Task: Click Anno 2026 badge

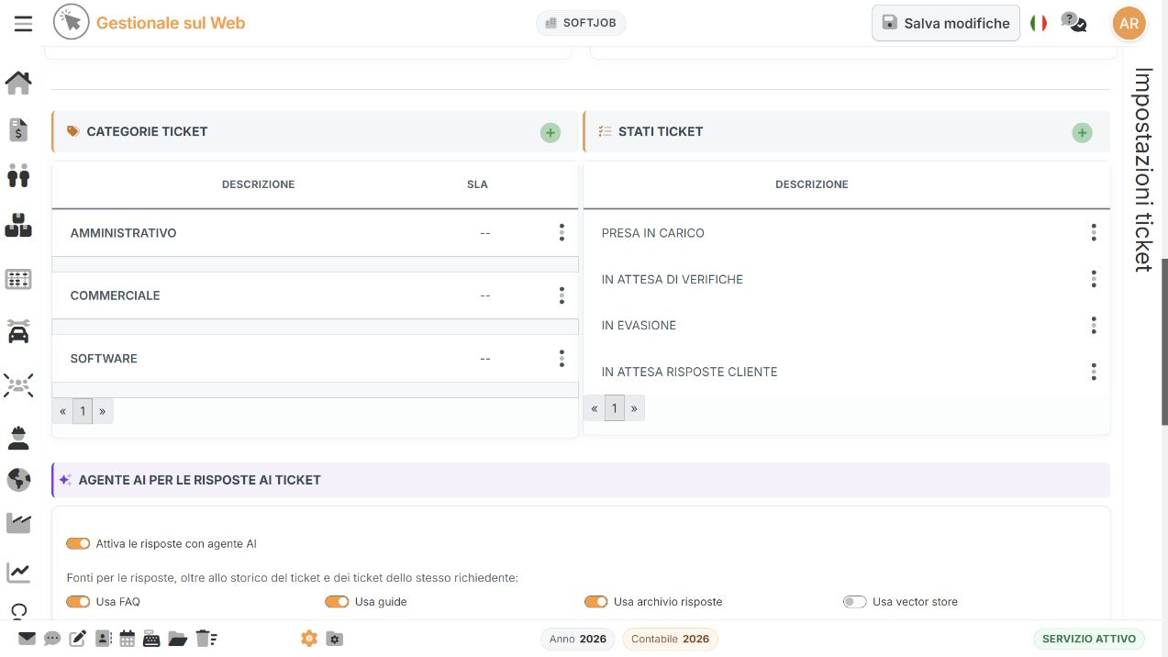Action: click(x=578, y=639)
